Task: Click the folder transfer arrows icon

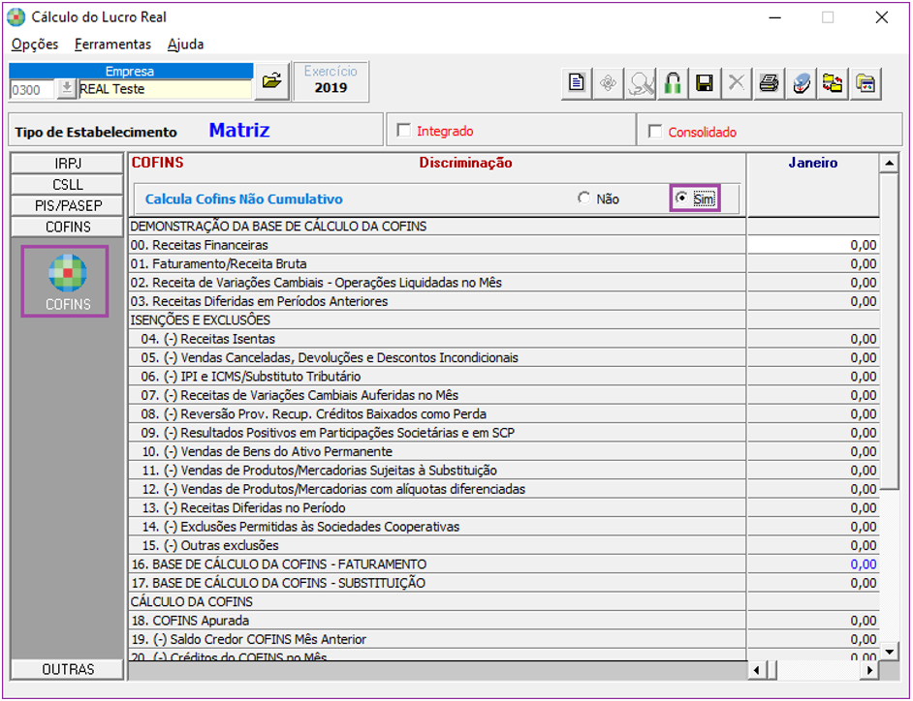Action: (x=833, y=83)
